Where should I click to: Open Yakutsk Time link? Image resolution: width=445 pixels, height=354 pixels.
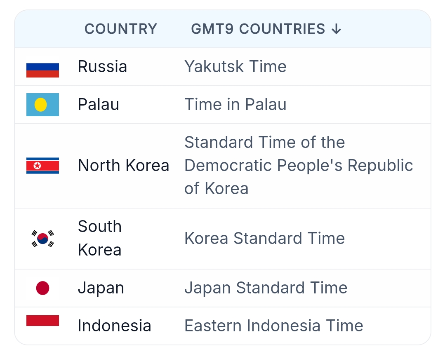click(x=235, y=67)
